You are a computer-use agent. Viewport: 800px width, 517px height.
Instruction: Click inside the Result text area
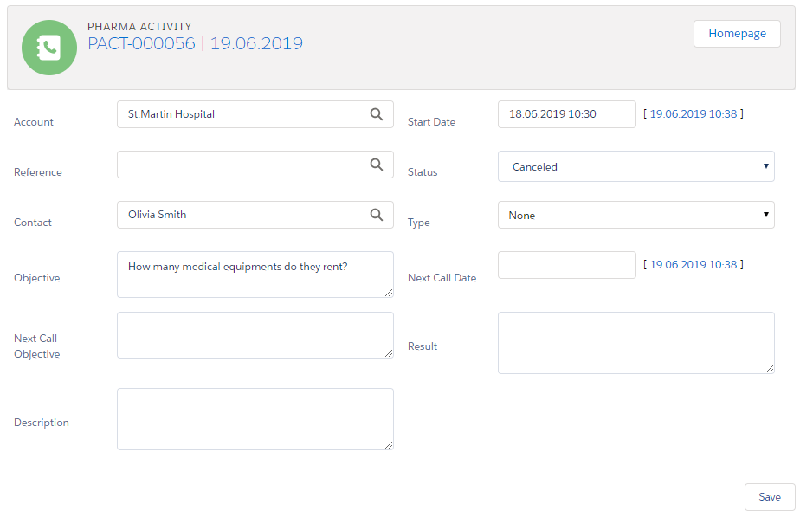tap(635, 343)
